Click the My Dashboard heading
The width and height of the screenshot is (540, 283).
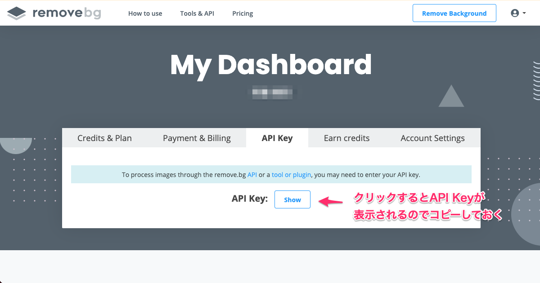(270, 64)
